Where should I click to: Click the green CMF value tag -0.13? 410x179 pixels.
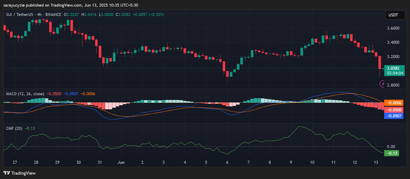391,153
